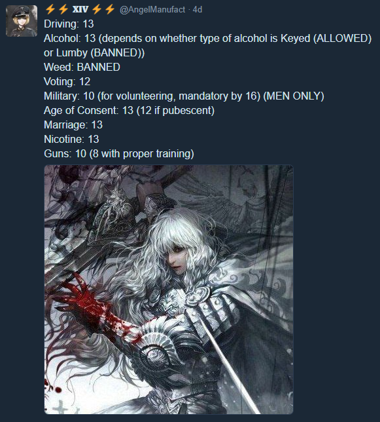This screenshot has height=422, width=380.
Task: Click the lightning bolt emoji right after XIV
Action: pyautogui.click(x=97, y=9)
